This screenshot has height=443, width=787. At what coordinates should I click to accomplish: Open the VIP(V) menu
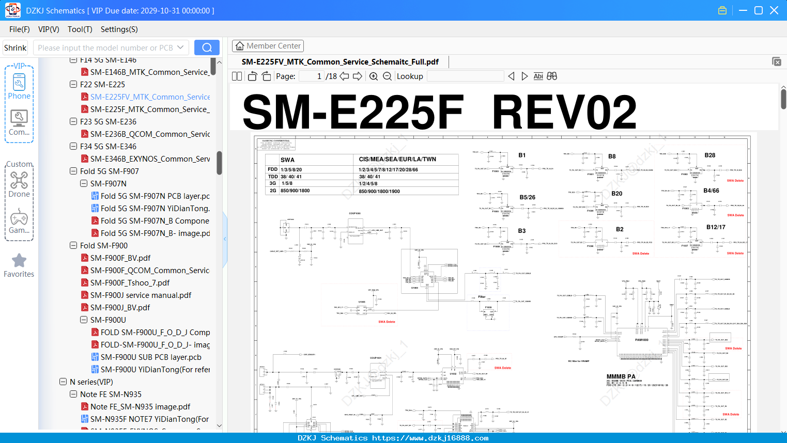pyautogui.click(x=49, y=29)
